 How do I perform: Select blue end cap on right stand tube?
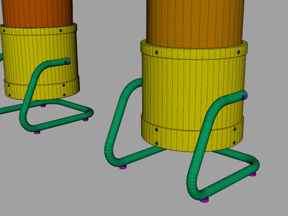[245, 94]
